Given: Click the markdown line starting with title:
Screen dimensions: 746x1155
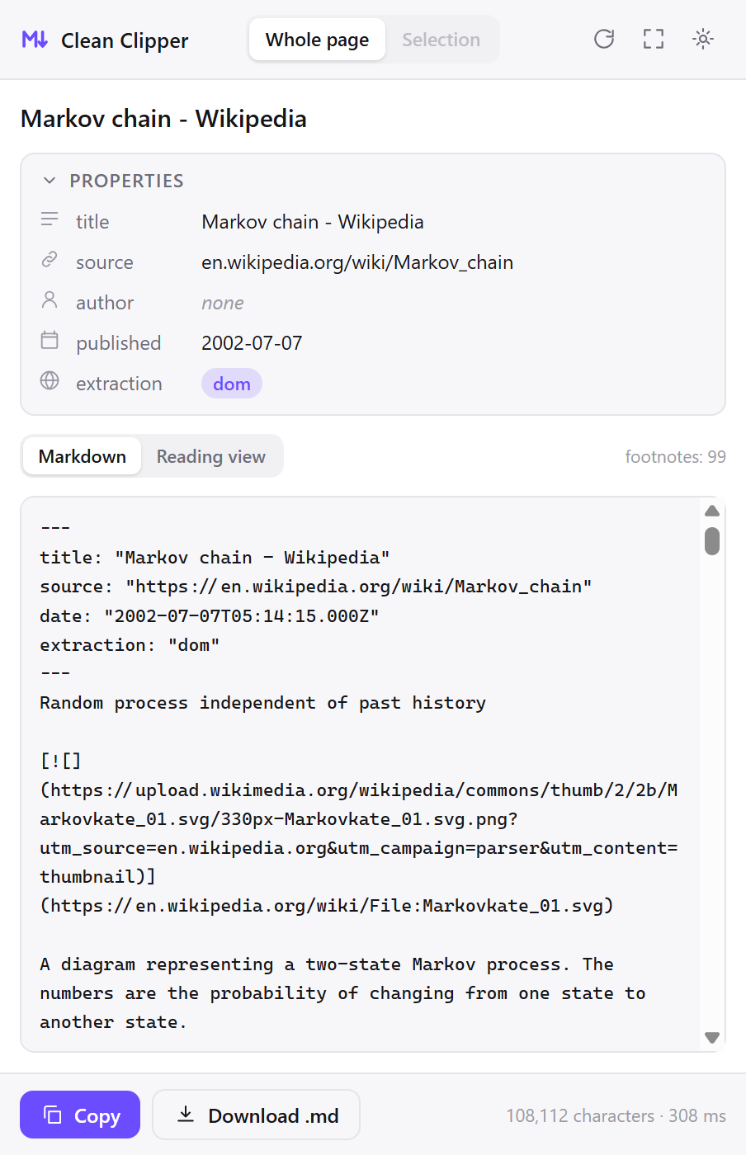Looking at the screenshot, I should (215, 558).
